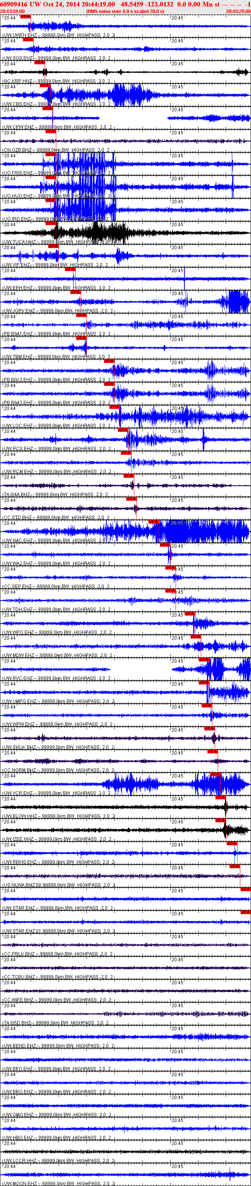Select the red pick flag on PB B013 trace
Screen dimensions: 251x1186
(x=109, y=361)
